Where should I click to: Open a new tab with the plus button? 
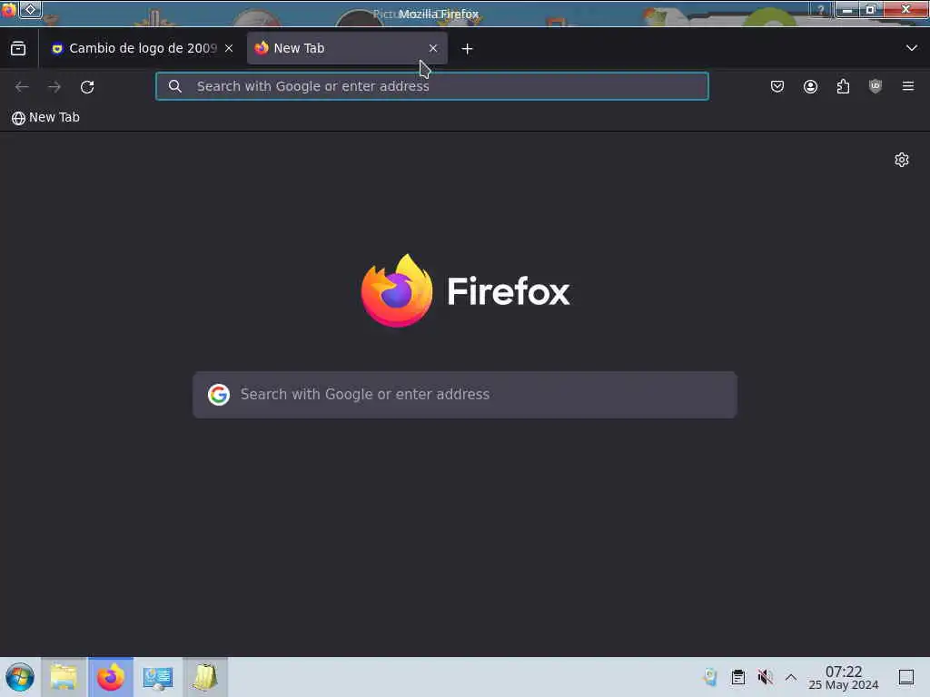click(x=467, y=49)
